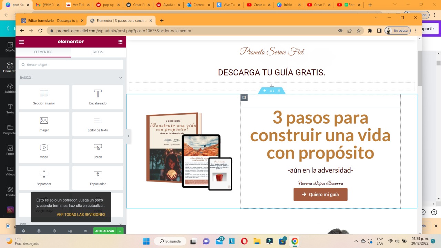Open the Chrome three-dot menu

416,31
